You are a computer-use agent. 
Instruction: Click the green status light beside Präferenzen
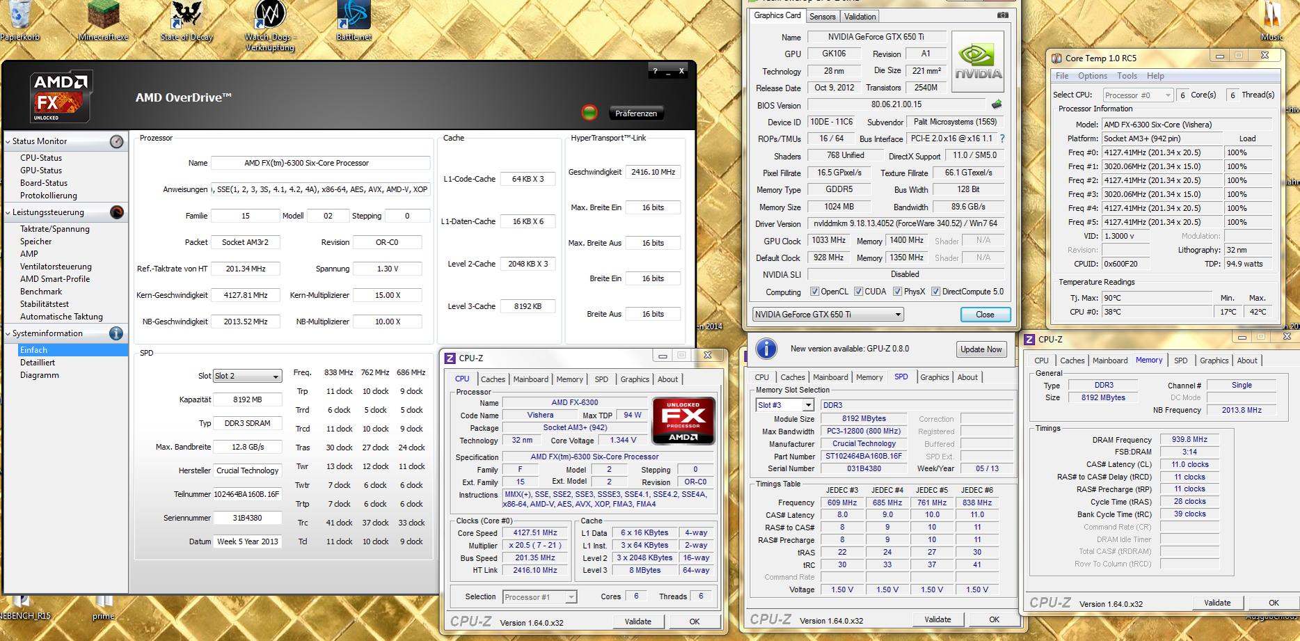coord(589,113)
